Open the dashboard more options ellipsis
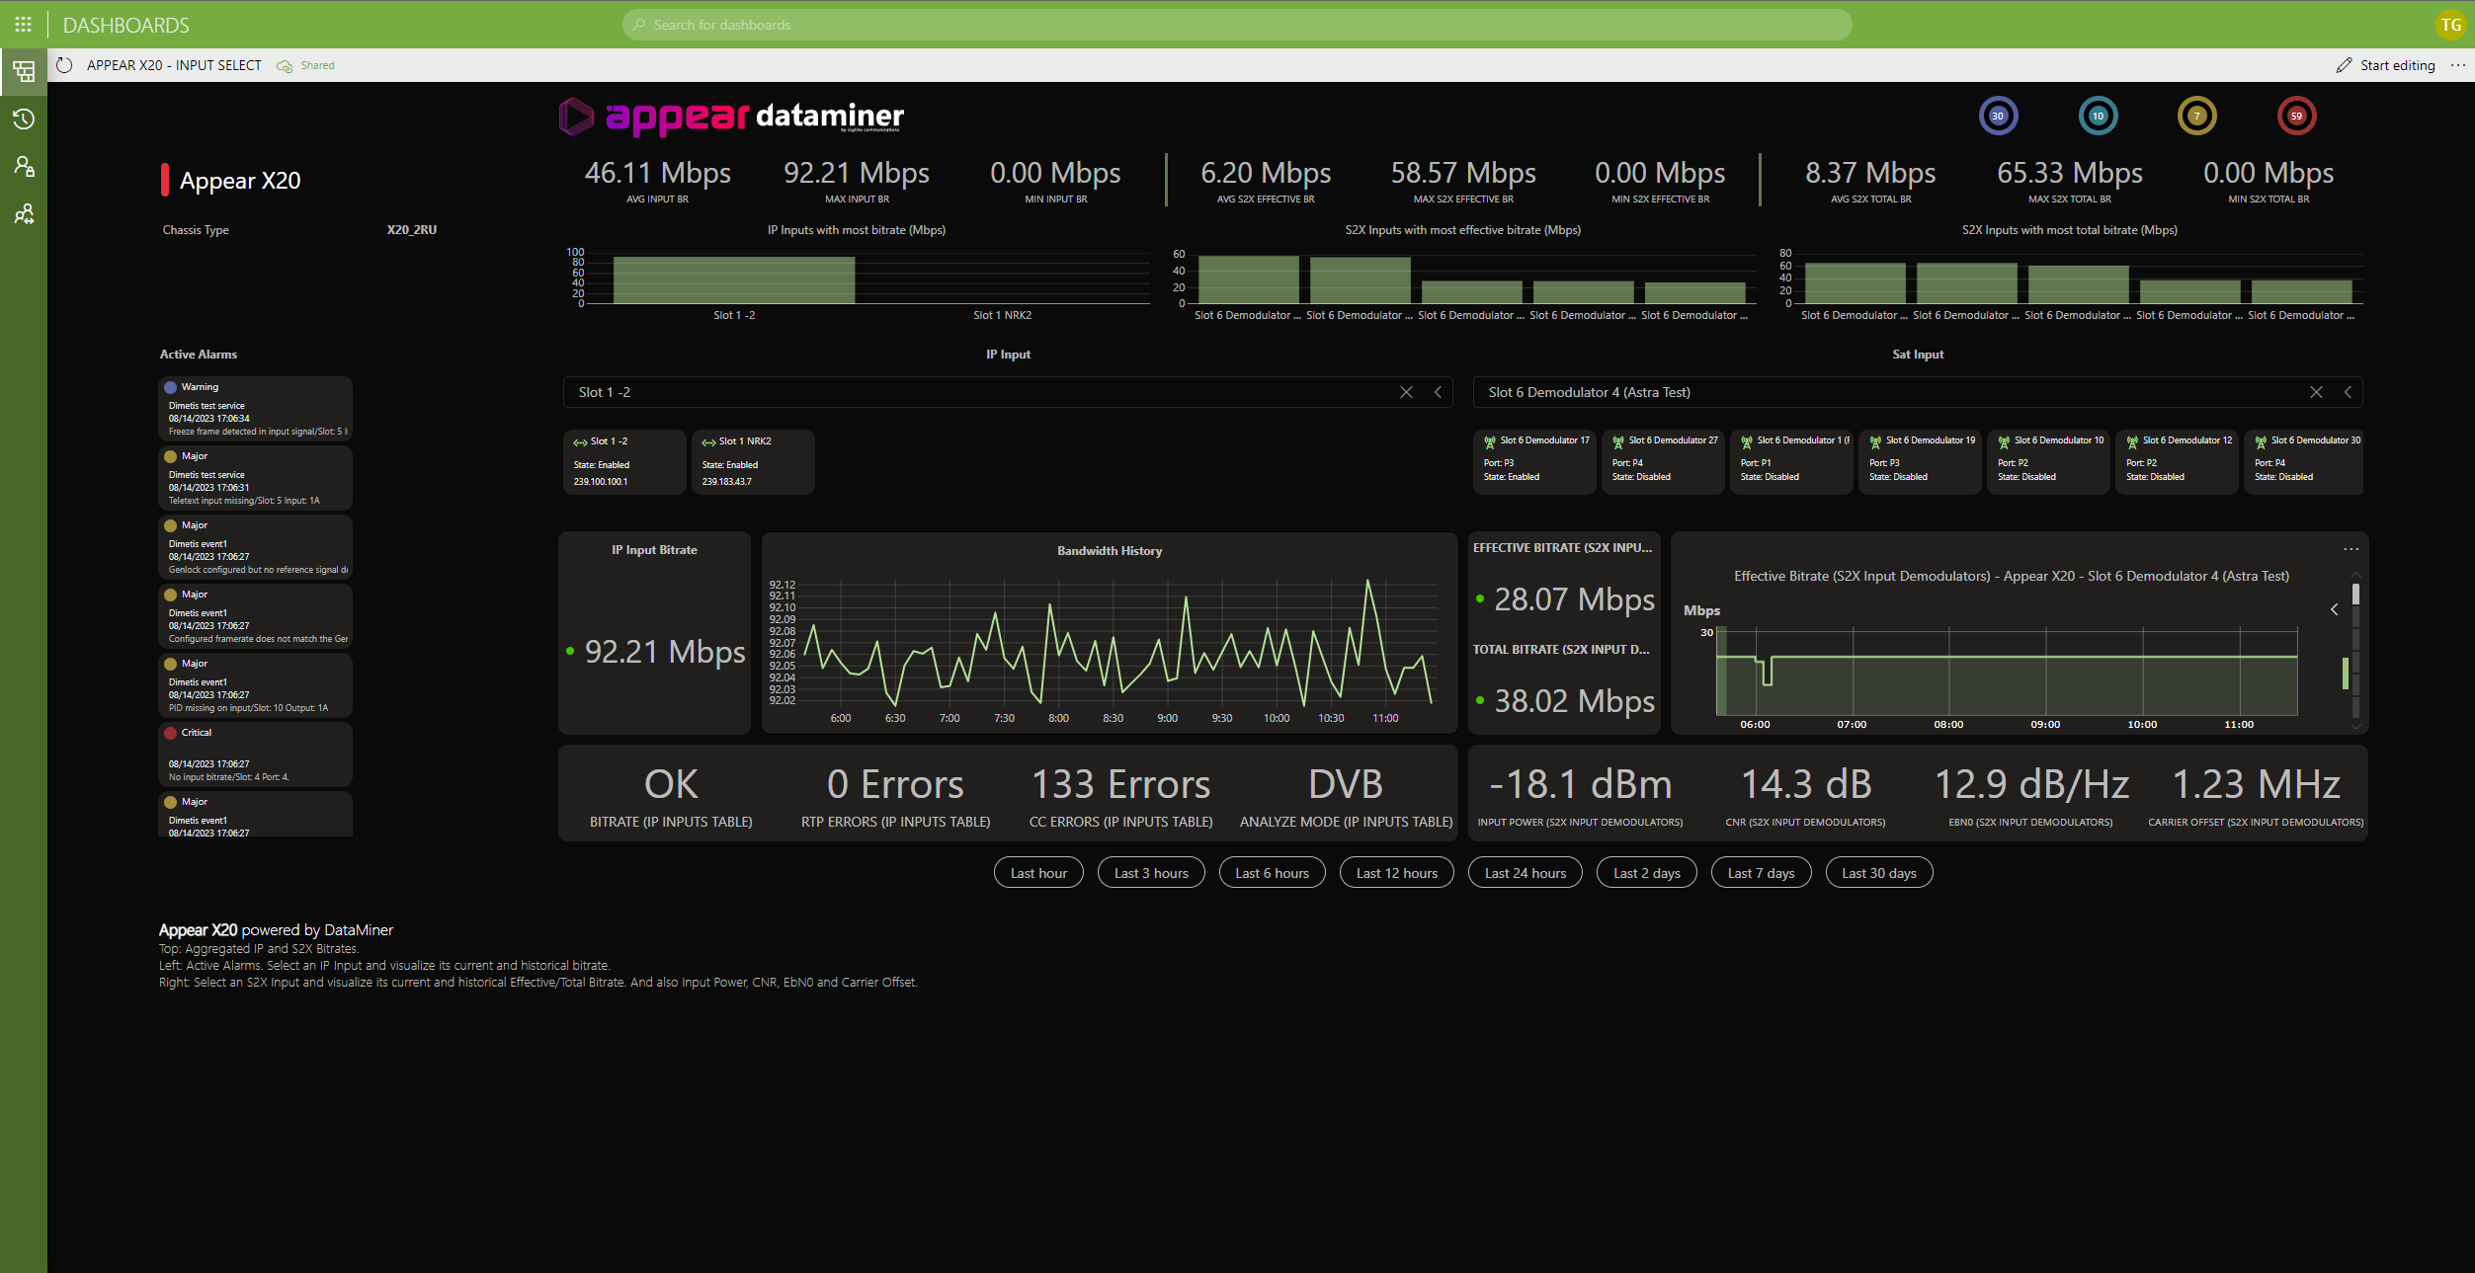The width and height of the screenshot is (2475, 1273). point(2458,65)
